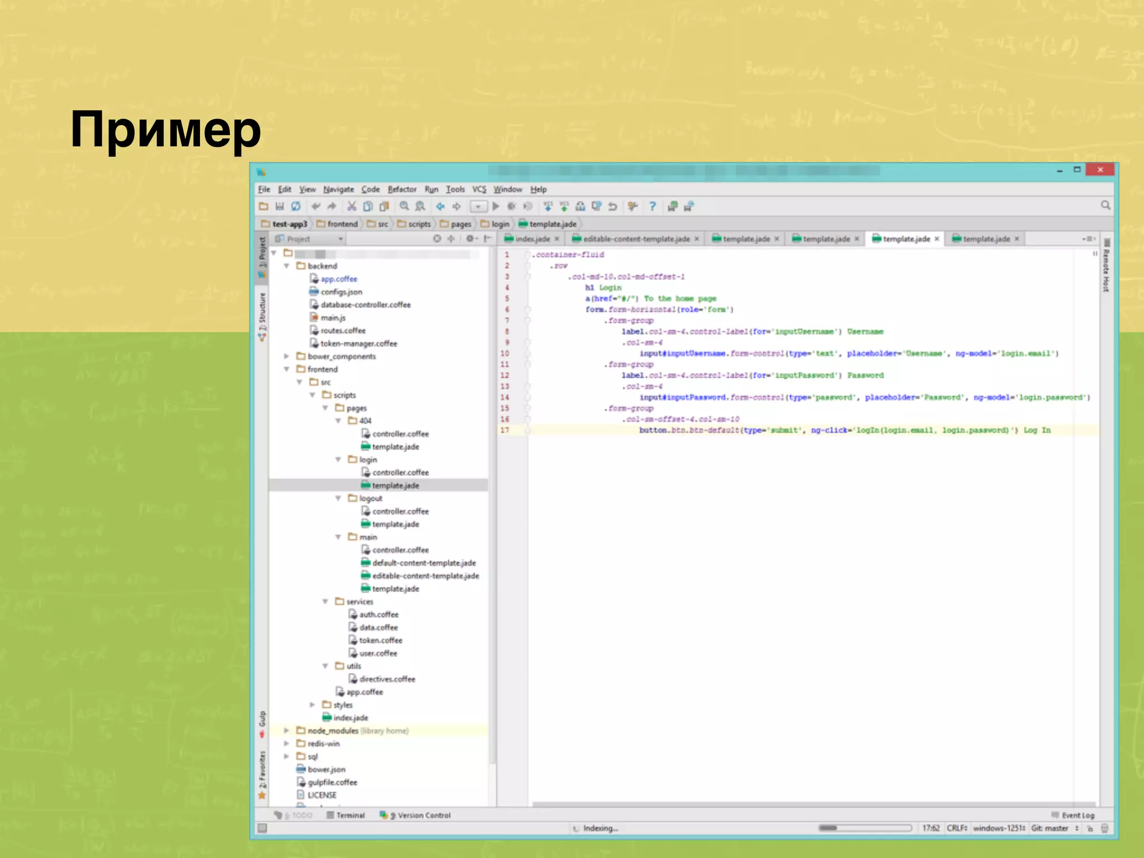Image resolution: width=1144 pixels, height=858 pixels.
Task: Open the Refactor menu
Action: [x=402, y=189]
